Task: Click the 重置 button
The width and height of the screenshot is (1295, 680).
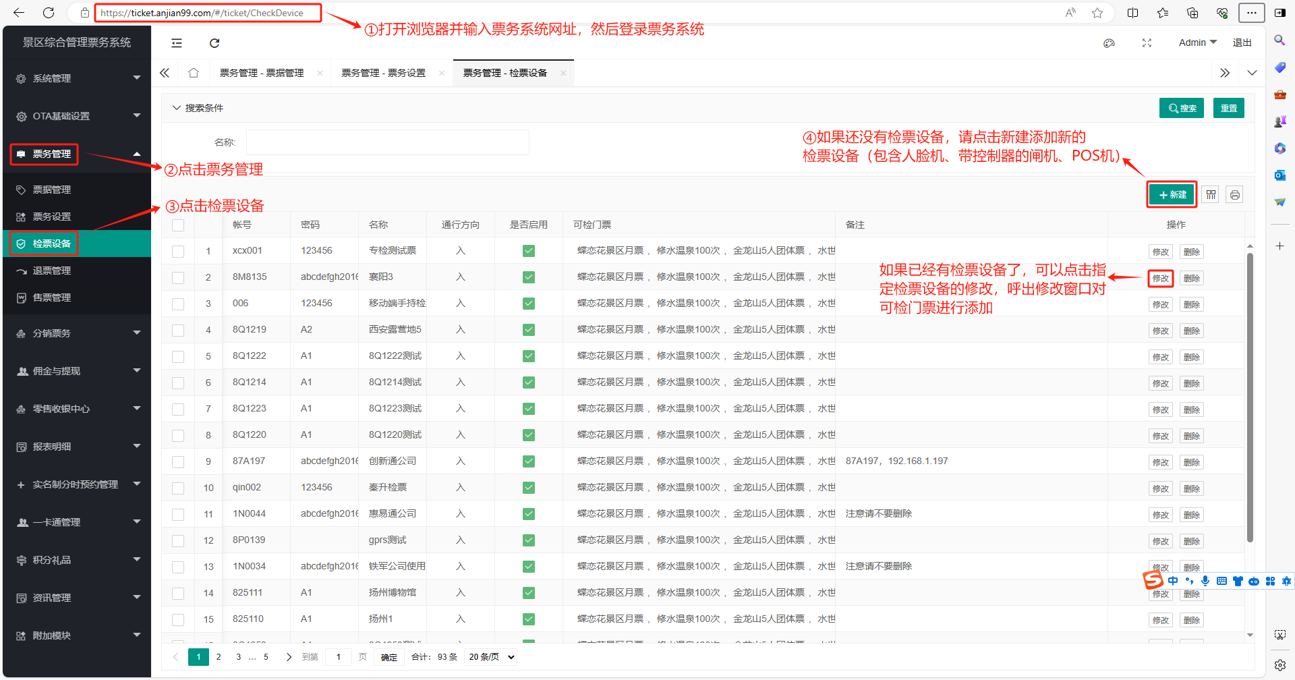Action: click(1229, 108)
